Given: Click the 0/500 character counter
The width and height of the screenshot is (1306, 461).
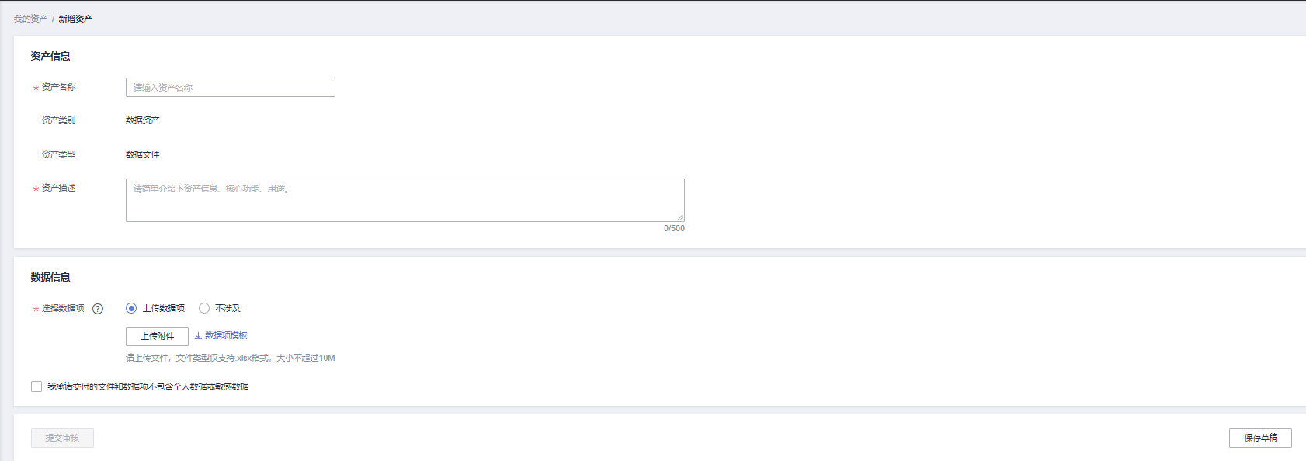Looking at the screenshot, I should pos(674,229).
